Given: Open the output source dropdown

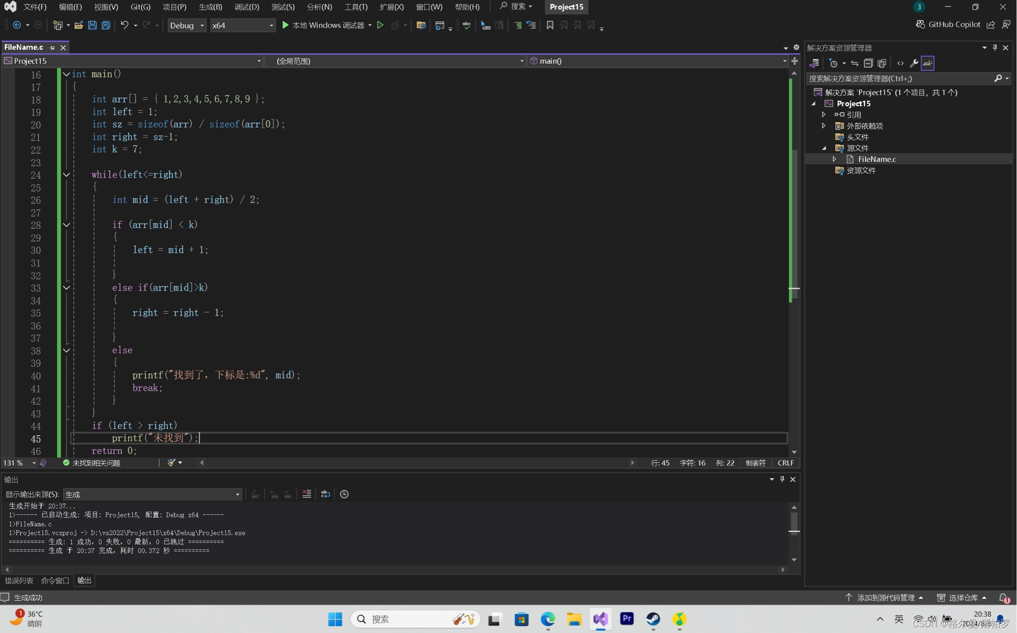Looking at the screenshot, I should [152, 495].
